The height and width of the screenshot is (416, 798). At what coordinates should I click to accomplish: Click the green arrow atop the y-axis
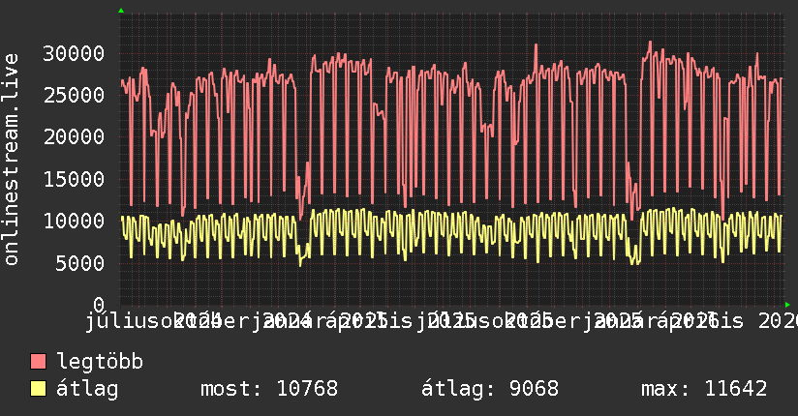pyautogui.click(x=121, y=11)
